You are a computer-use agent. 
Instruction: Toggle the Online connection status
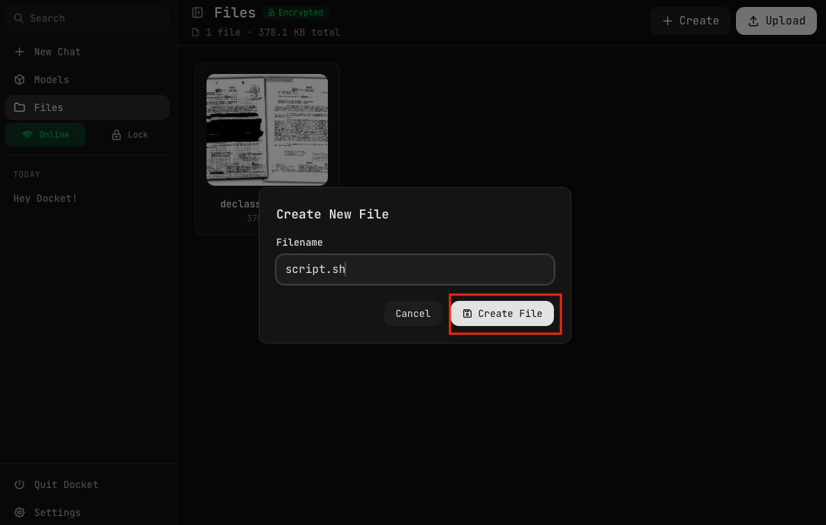tap(45, 134)
